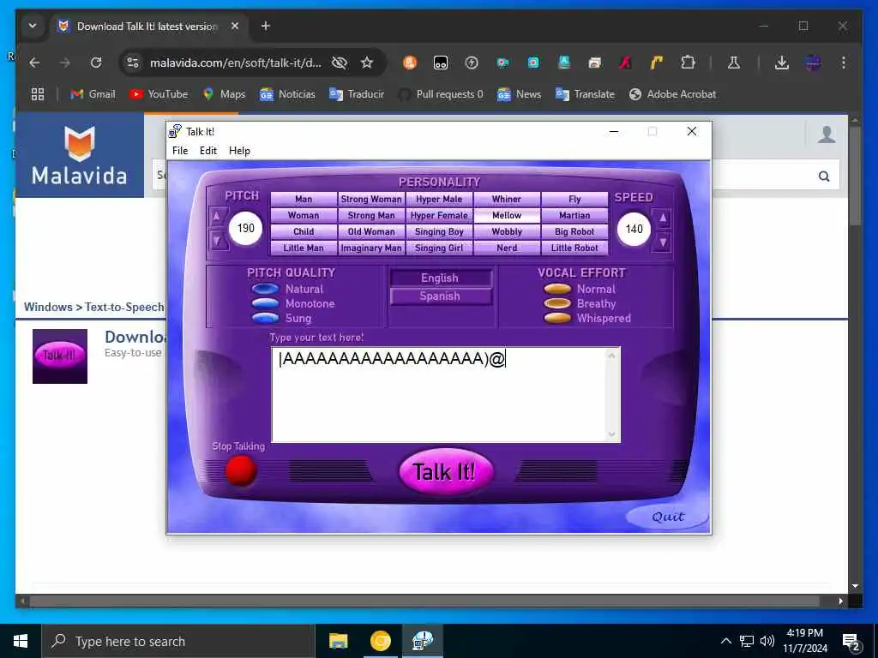Set vocal effort to Whispered
The height and width of the screenshot is (658, 878).
click(557, 318)
